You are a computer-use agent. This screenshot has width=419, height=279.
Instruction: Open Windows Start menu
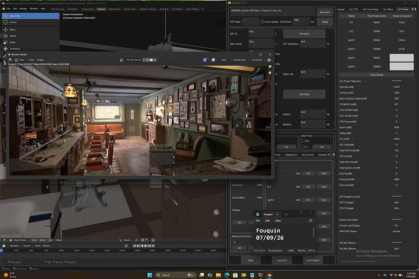pyautogui.click(x=150, y=275)
